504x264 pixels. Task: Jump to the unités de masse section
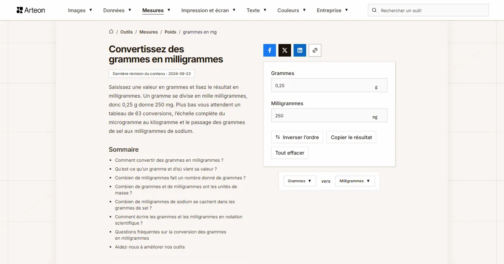[x=176, y=190]
